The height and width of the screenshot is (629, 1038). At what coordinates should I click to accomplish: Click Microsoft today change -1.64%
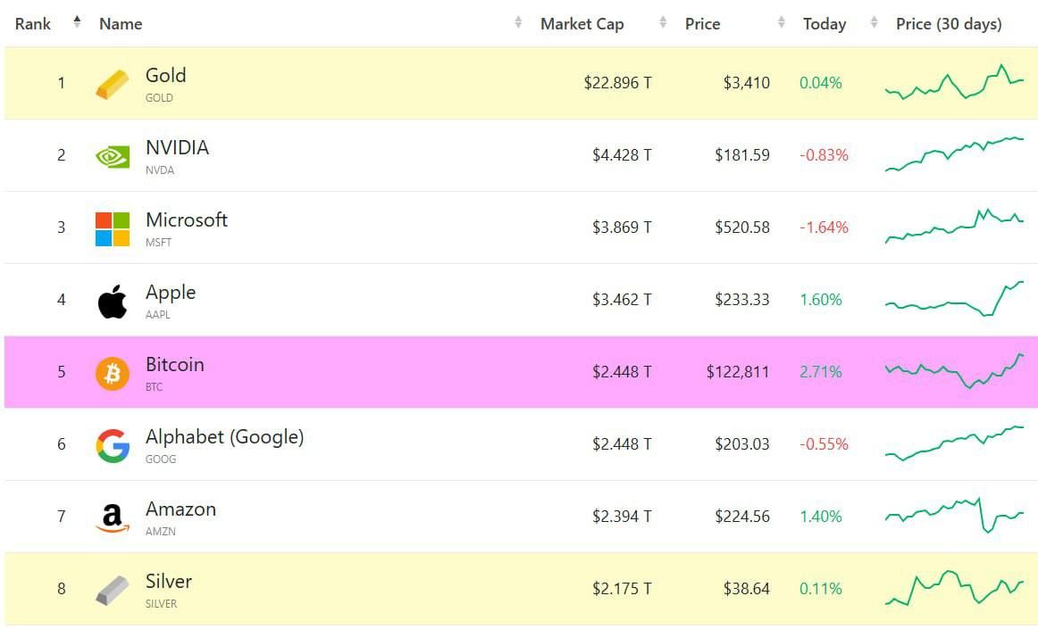tap(825, 228)
